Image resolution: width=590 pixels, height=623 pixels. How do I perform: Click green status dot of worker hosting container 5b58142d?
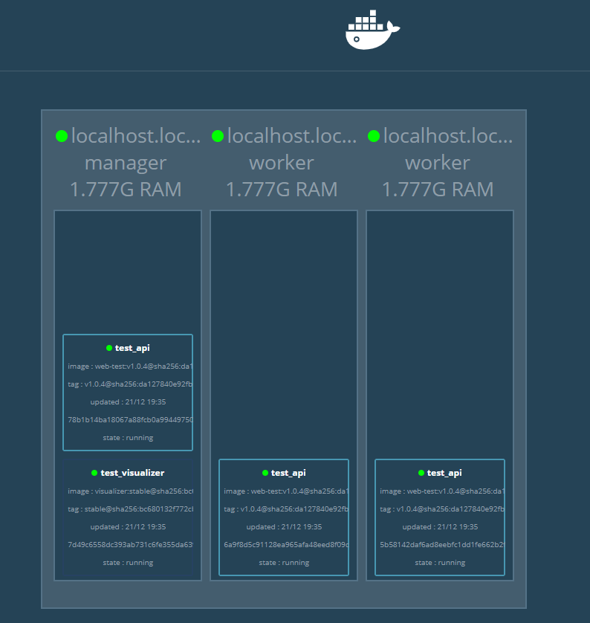[374, 136]
